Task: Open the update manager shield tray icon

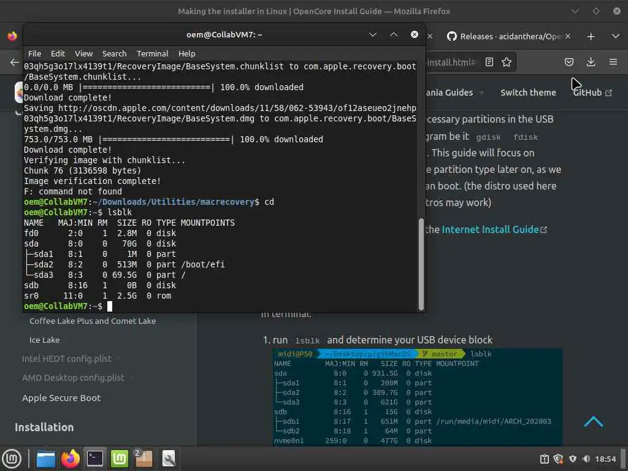Action: coord(558,459)
